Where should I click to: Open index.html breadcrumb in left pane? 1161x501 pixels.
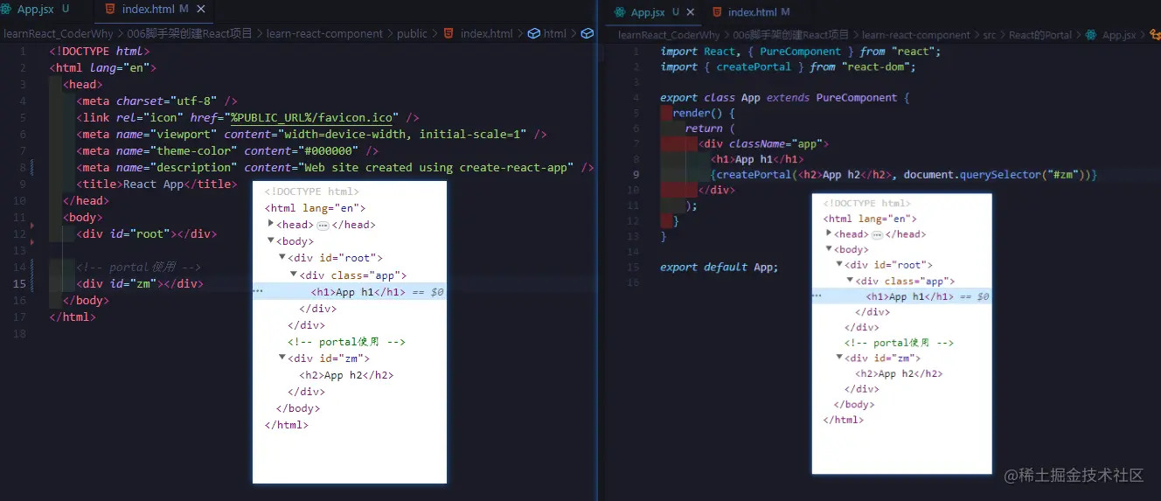pos(487,34)
